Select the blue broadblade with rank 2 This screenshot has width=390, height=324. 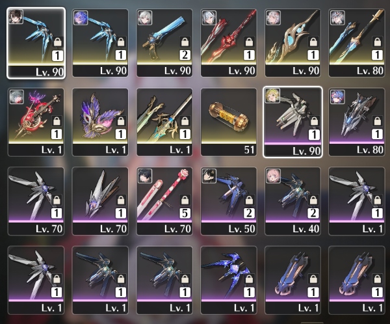point(164,43)
